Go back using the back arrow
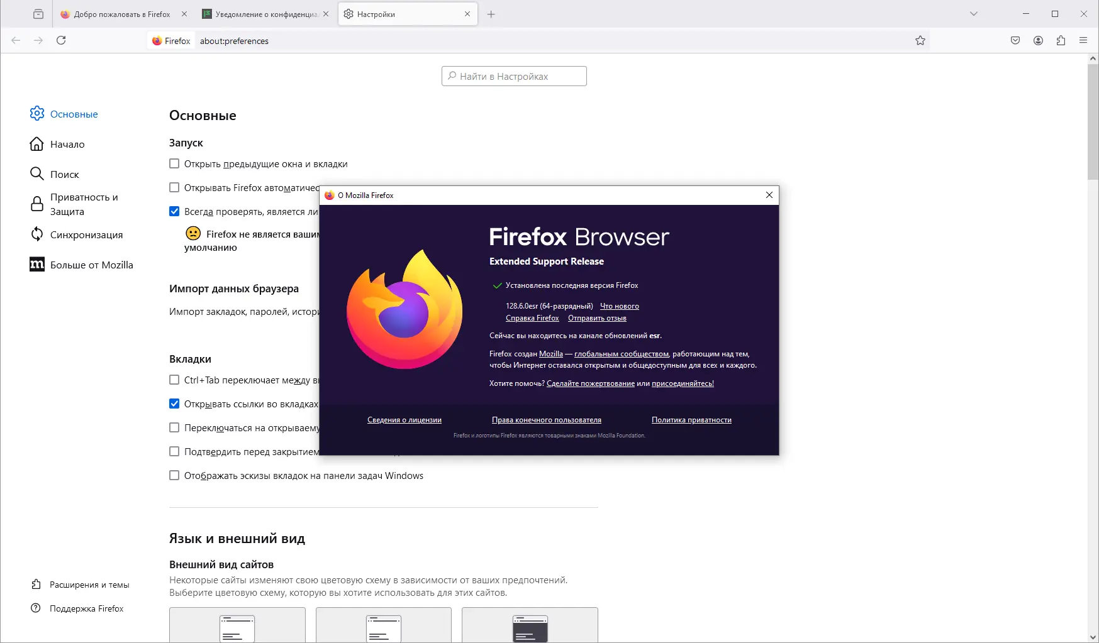This screenshot has height=643, width=1099. [x=16, y=40]
